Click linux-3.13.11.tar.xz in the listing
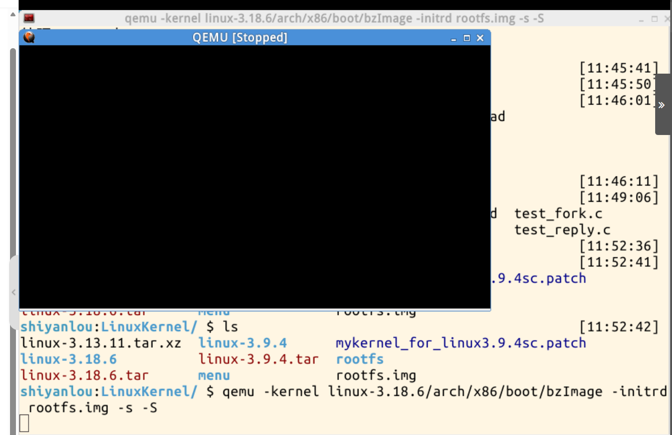 coord(101,343)
